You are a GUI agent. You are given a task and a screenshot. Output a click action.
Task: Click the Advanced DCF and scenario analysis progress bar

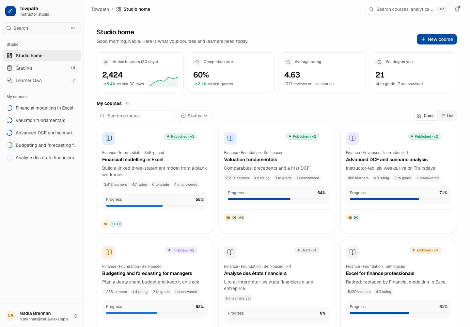pyautogui.click(x=399, y=199)
